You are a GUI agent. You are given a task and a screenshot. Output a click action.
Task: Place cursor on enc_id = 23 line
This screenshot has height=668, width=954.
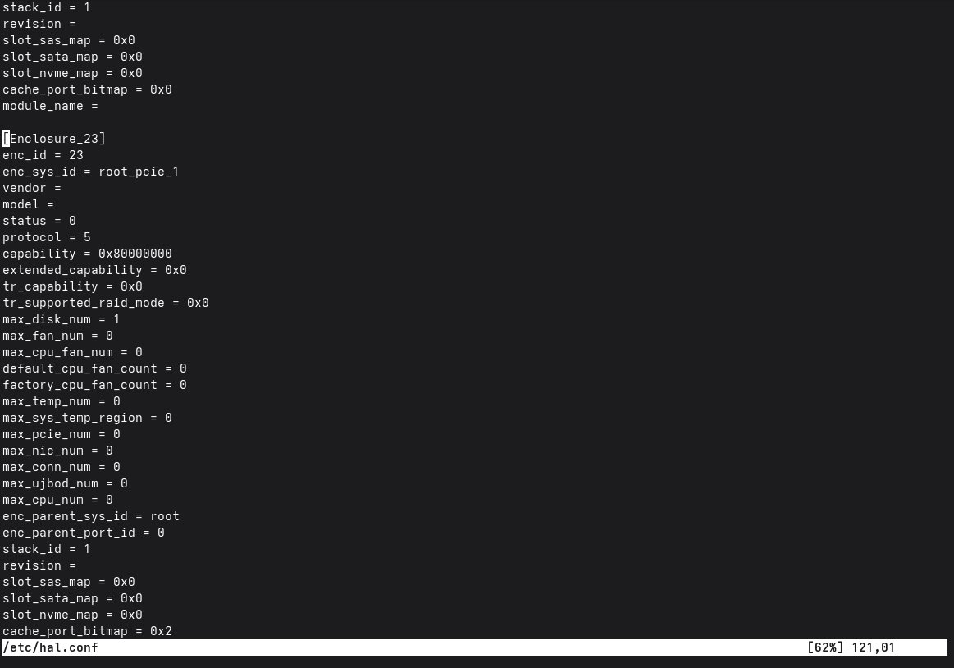tap(43, 155)
